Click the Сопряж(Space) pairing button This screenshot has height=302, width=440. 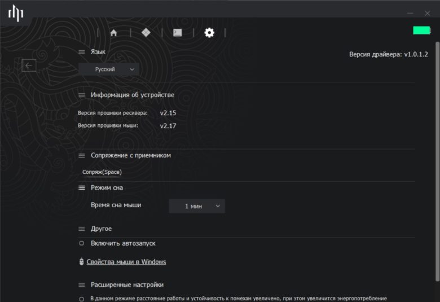click(x=102, y=172)
